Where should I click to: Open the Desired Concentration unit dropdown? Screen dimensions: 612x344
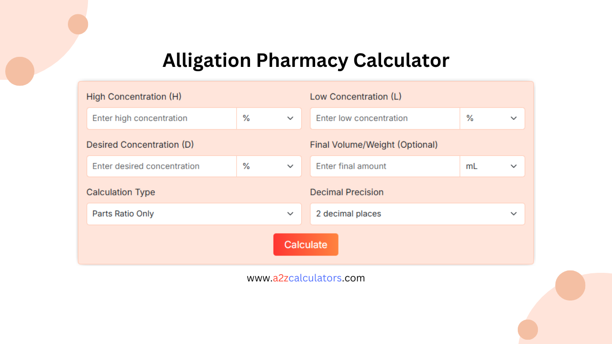(x=269, y=166)
